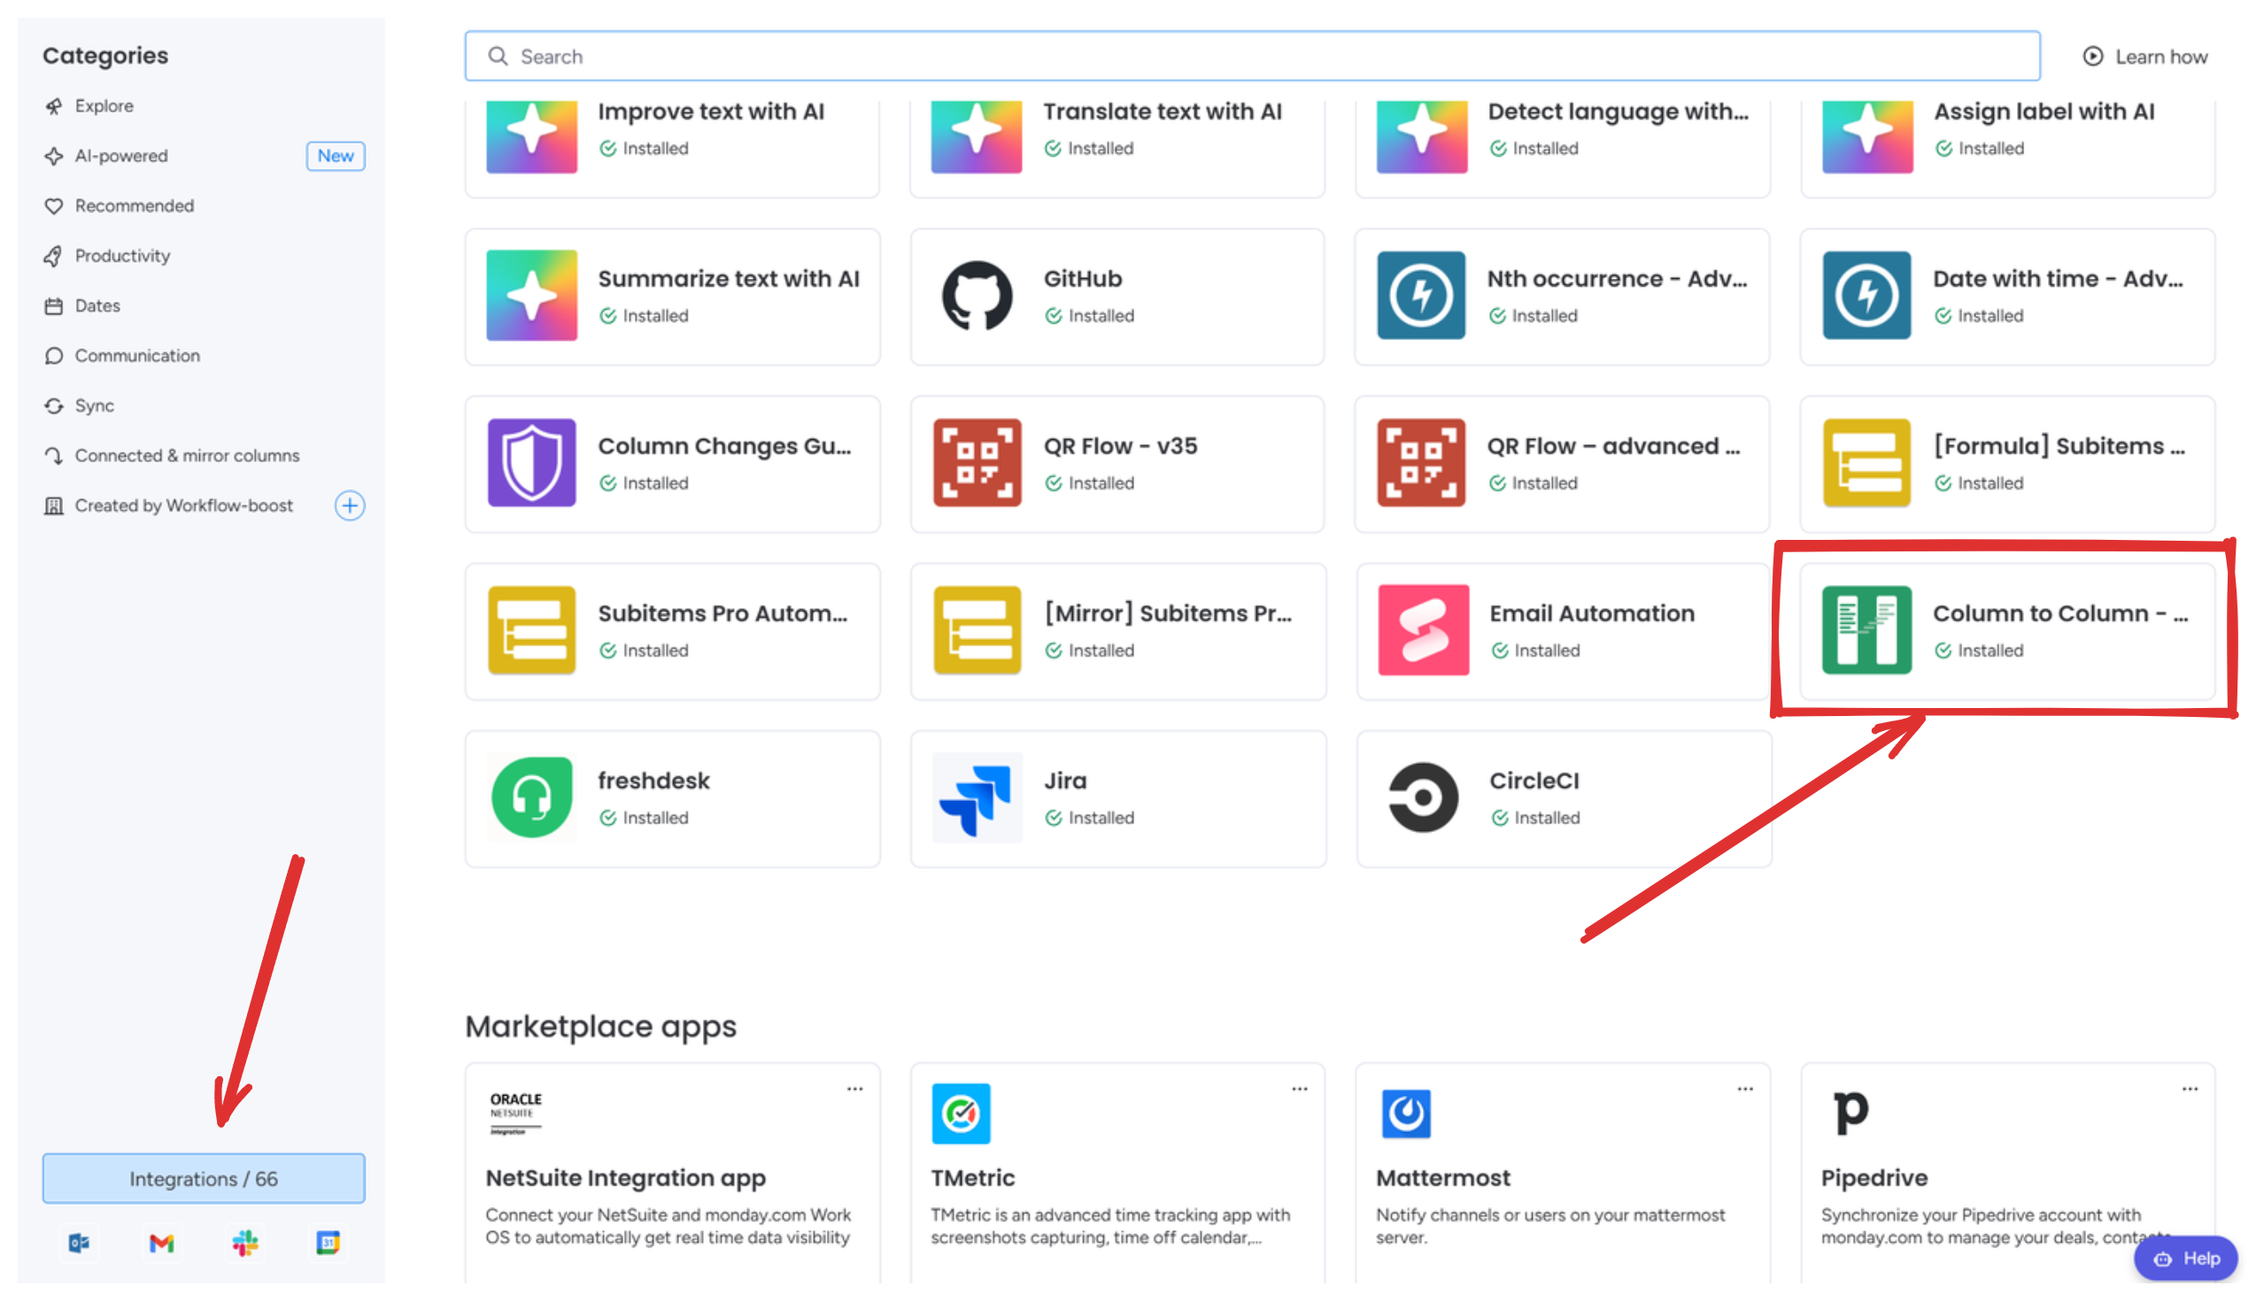
Task: Click the Email Automation pink icon
Action: (1422, 630)
